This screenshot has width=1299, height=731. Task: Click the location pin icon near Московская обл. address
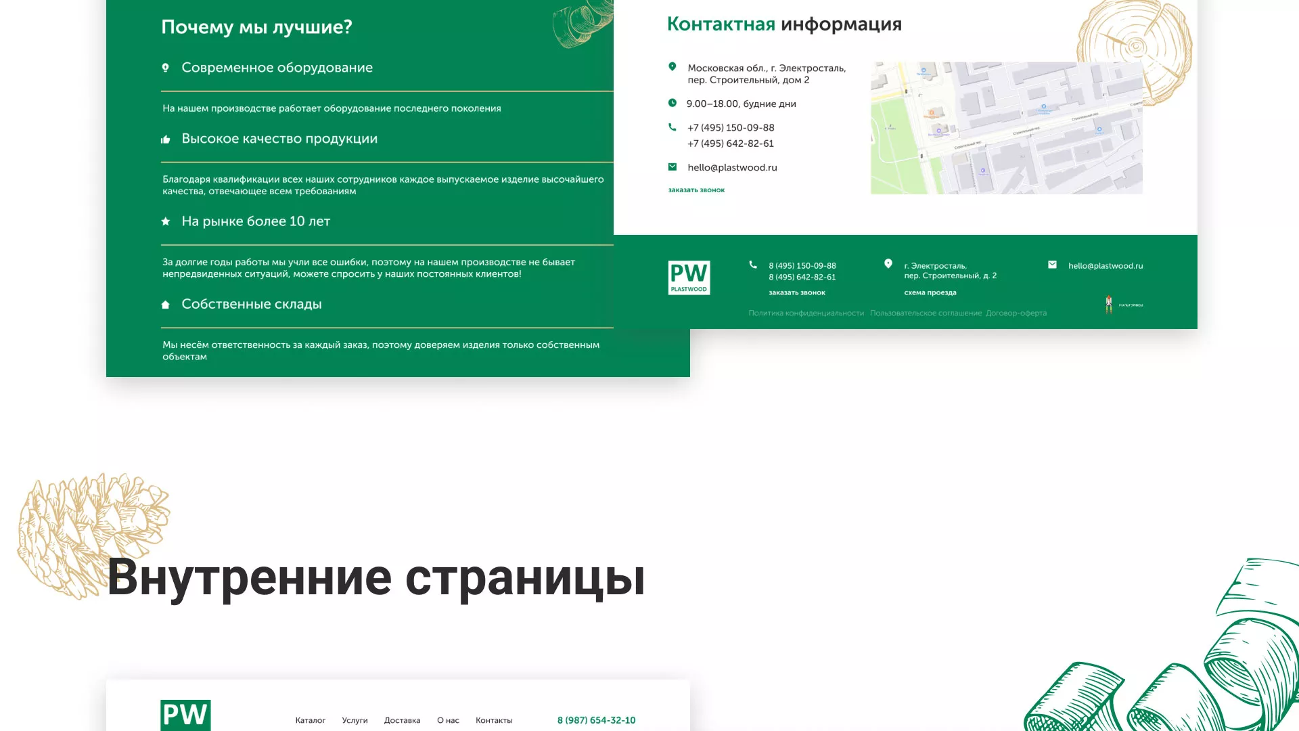click(x=672, y=66)
